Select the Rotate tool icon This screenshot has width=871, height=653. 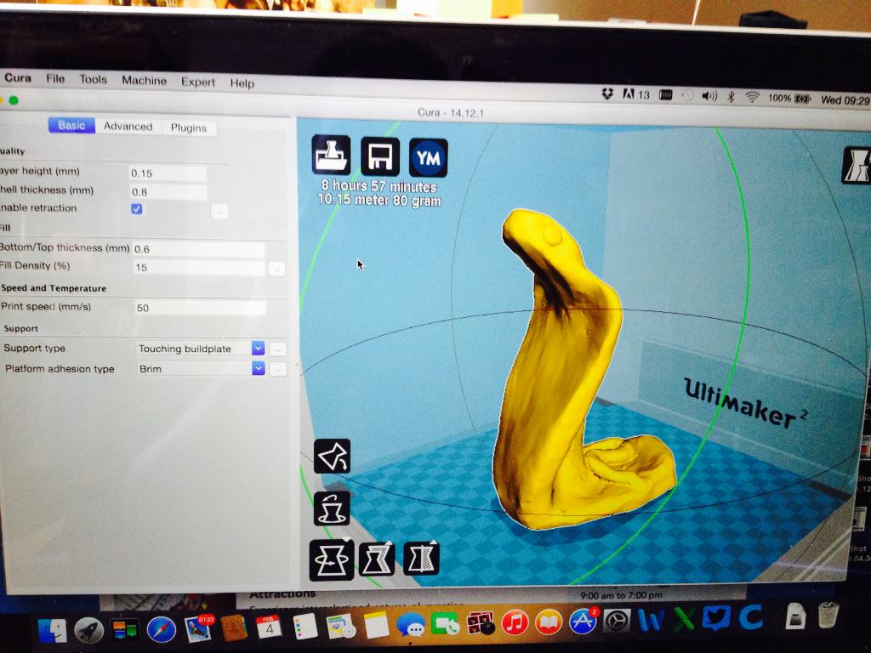[332, 559]
